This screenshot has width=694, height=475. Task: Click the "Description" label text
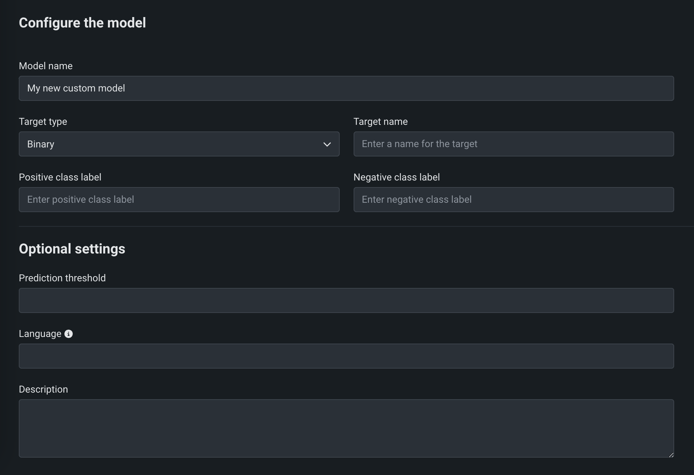[43, 389]
